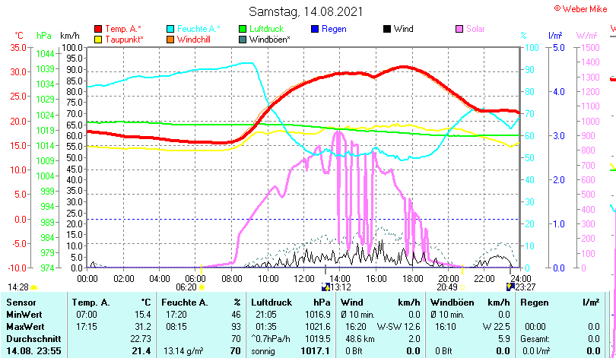Click the blue Regen legend swatch

click(315, 29)
